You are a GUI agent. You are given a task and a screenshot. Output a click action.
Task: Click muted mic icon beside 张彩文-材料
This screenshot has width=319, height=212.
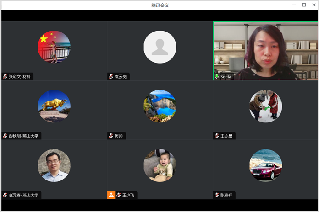5,76
